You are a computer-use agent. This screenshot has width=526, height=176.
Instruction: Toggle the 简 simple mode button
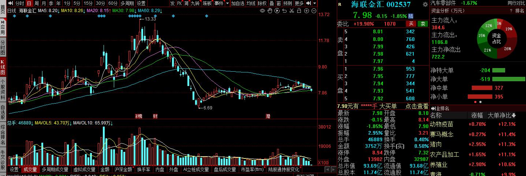pos(187,3)
